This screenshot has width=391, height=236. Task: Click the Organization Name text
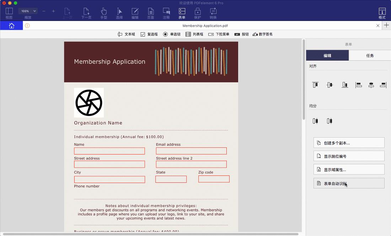click(x=98, y=123)
